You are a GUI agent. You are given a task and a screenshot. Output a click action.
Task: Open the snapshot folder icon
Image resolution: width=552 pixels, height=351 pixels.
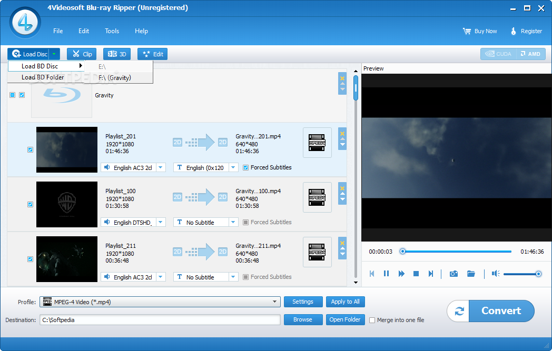(471, 274)
